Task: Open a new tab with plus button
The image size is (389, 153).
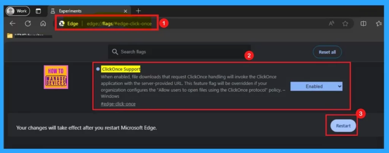Action: coord(138,11)
